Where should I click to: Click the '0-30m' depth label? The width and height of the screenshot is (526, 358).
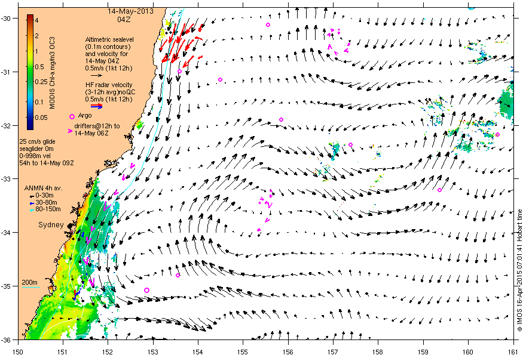point(45,195)
